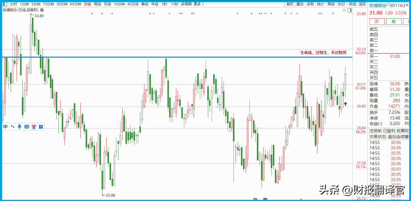Click the green 卖 sell button
The image size is (411, 201).
394,22
